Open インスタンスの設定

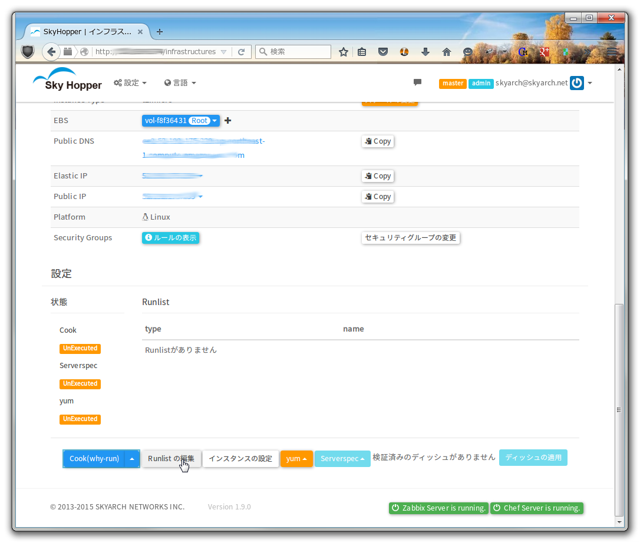click(x=240, y=459)
